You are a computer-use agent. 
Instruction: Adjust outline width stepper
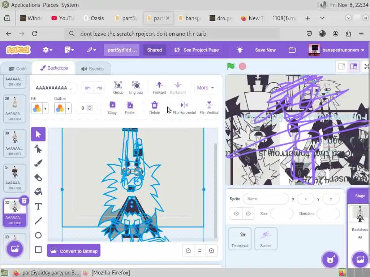coord(90,108)
